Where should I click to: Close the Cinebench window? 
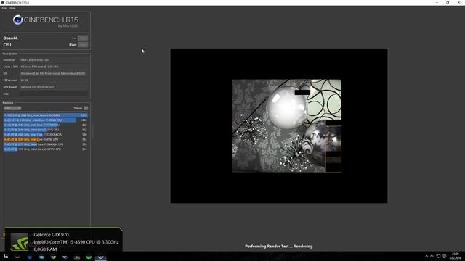458,2
